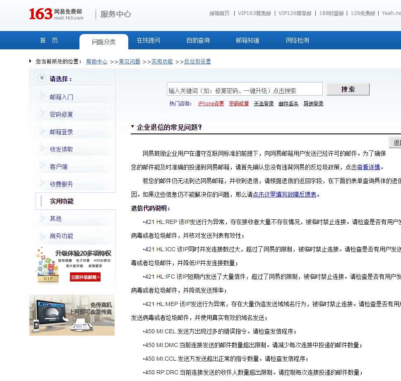
Task: Select 邮箱入门 in the sidebar
Action: (61, 97)
